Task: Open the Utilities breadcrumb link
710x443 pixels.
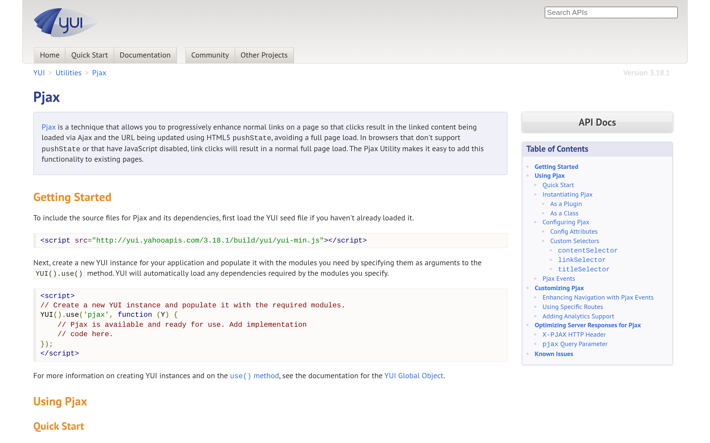Action: [68, 73]
